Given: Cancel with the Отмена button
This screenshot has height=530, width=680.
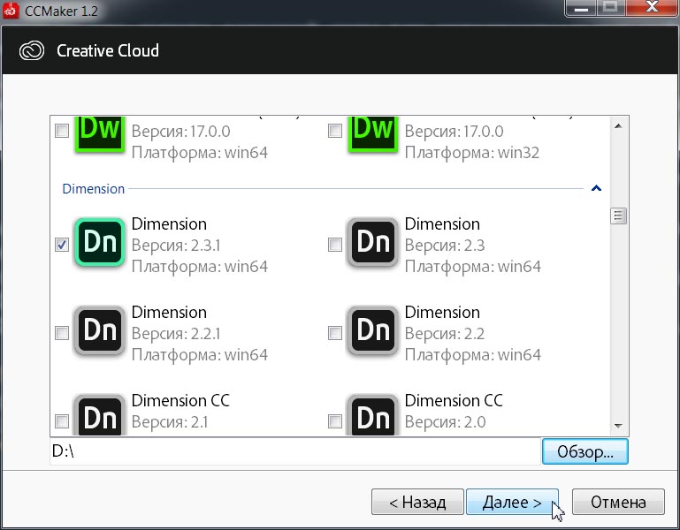Looking at the screenshot, I should coord(618,502).
